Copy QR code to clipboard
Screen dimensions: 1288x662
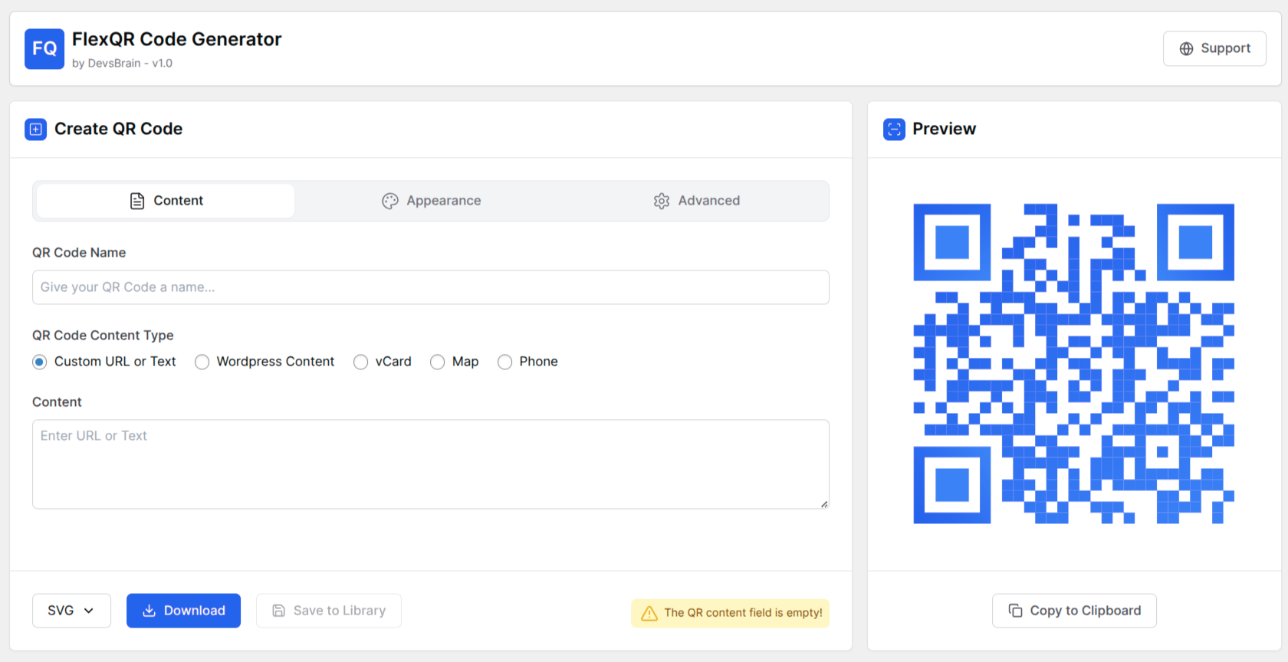[1074, 611]
